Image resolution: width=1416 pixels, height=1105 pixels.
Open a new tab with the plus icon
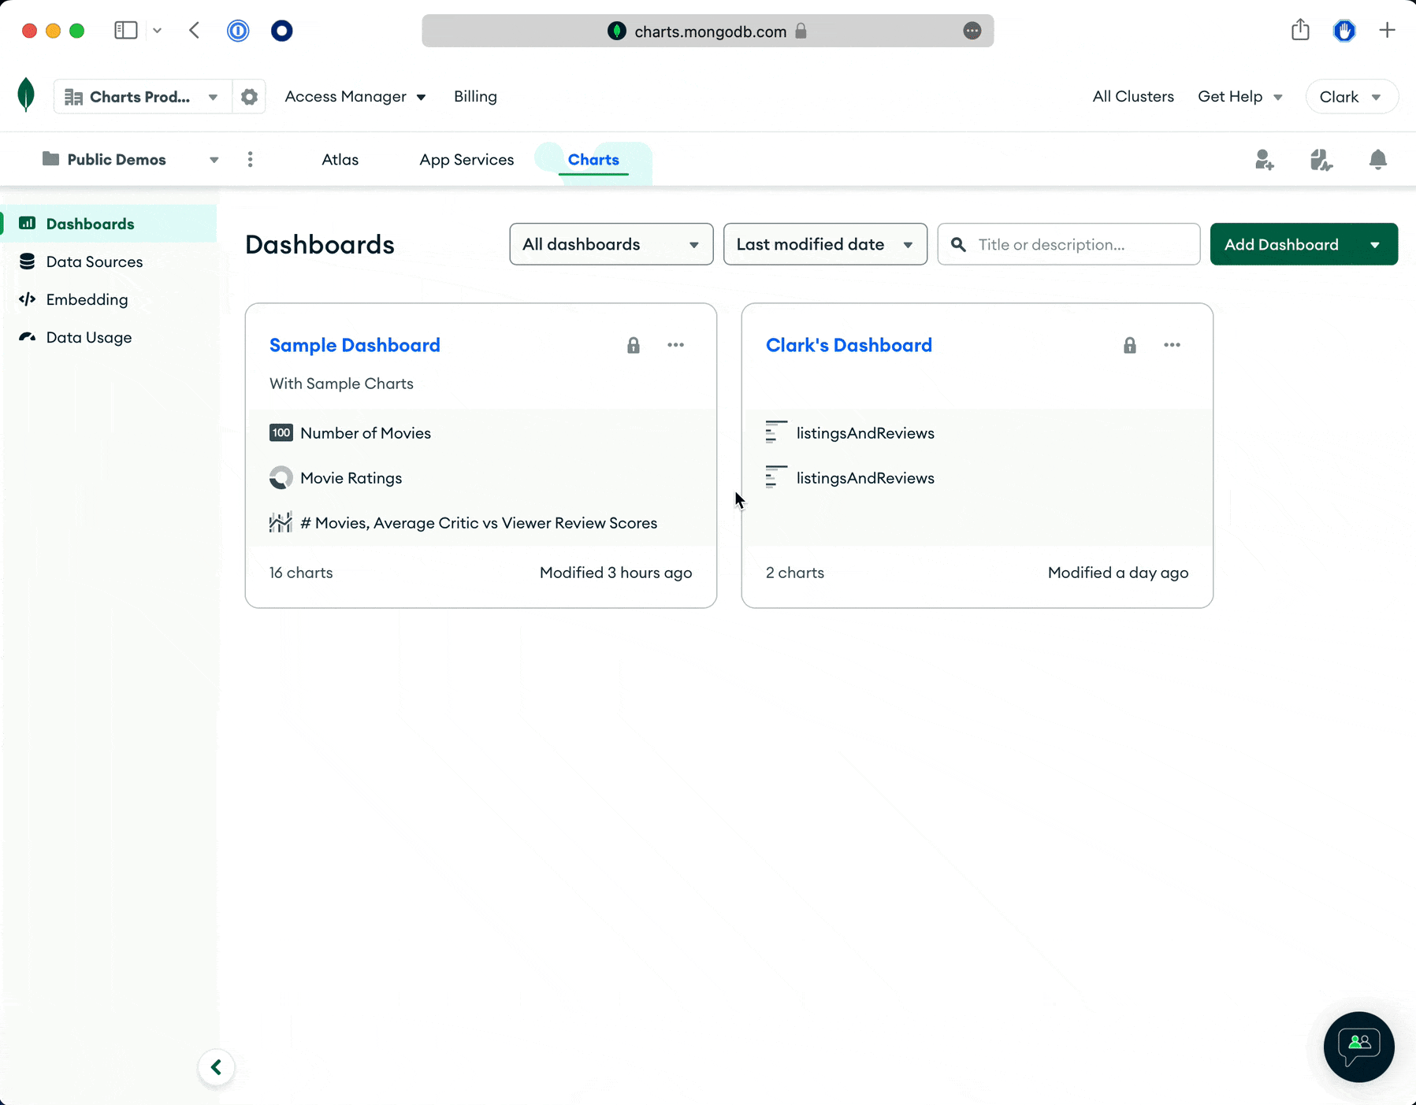click(1388, 31)
